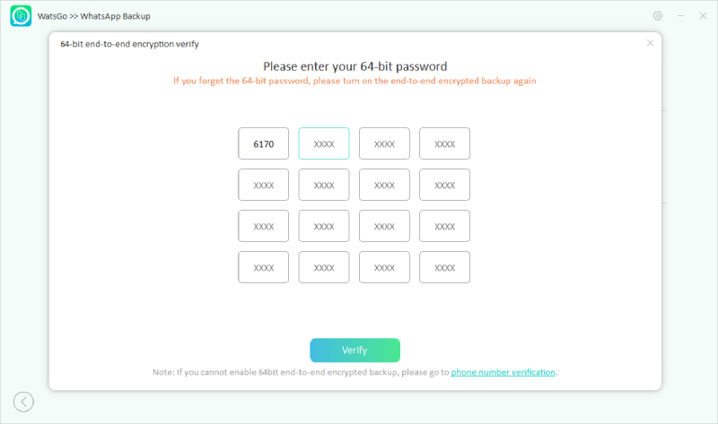
Task: Select the second password box in row two
Action: click(x=324, y=185)
